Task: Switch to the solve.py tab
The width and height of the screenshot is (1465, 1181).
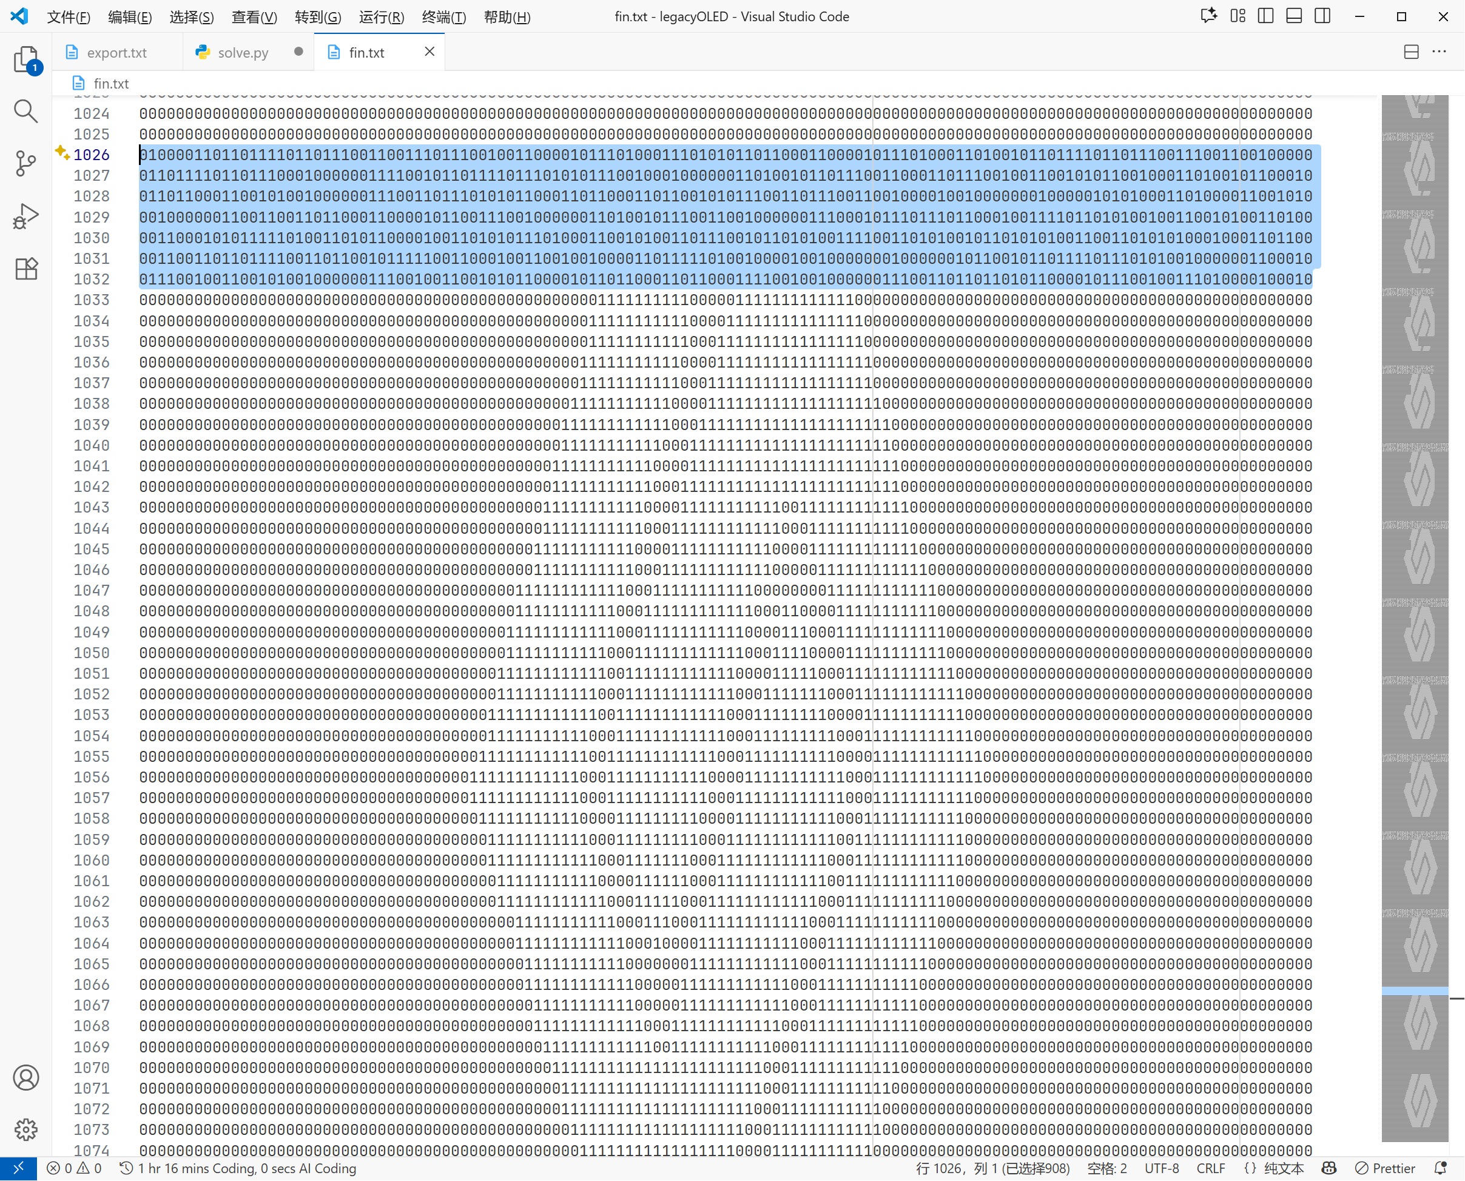Action: point(242,52)
